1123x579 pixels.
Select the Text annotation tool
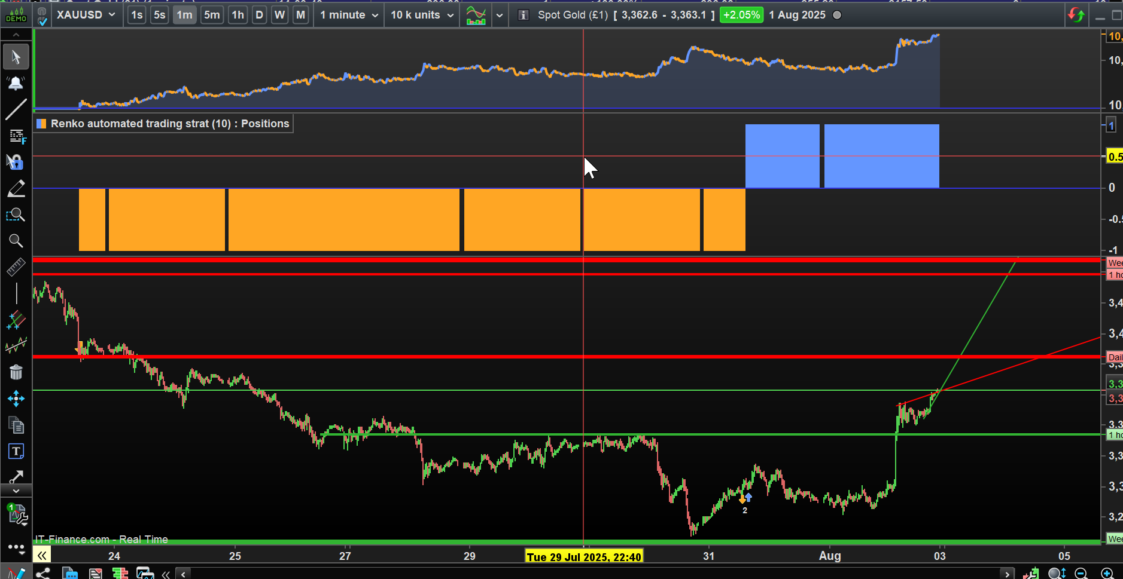pyautogui.click(x=16, y=451)
